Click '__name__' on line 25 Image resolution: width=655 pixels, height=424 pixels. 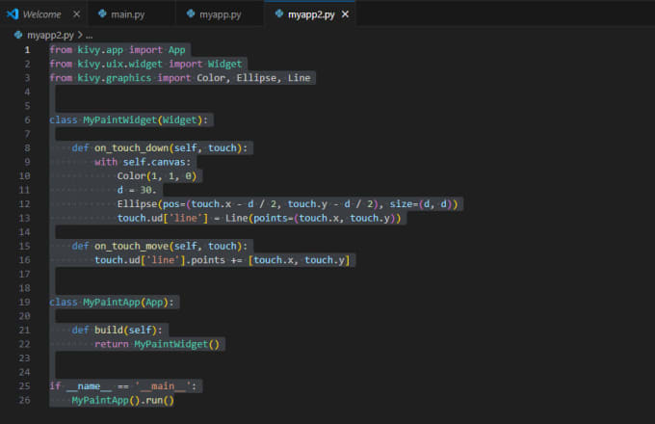click(x=89, y=386)
